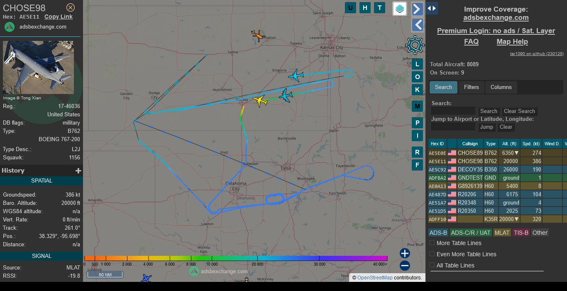
Task: Click the ADS-B legend label
Action: click(438, 233)
